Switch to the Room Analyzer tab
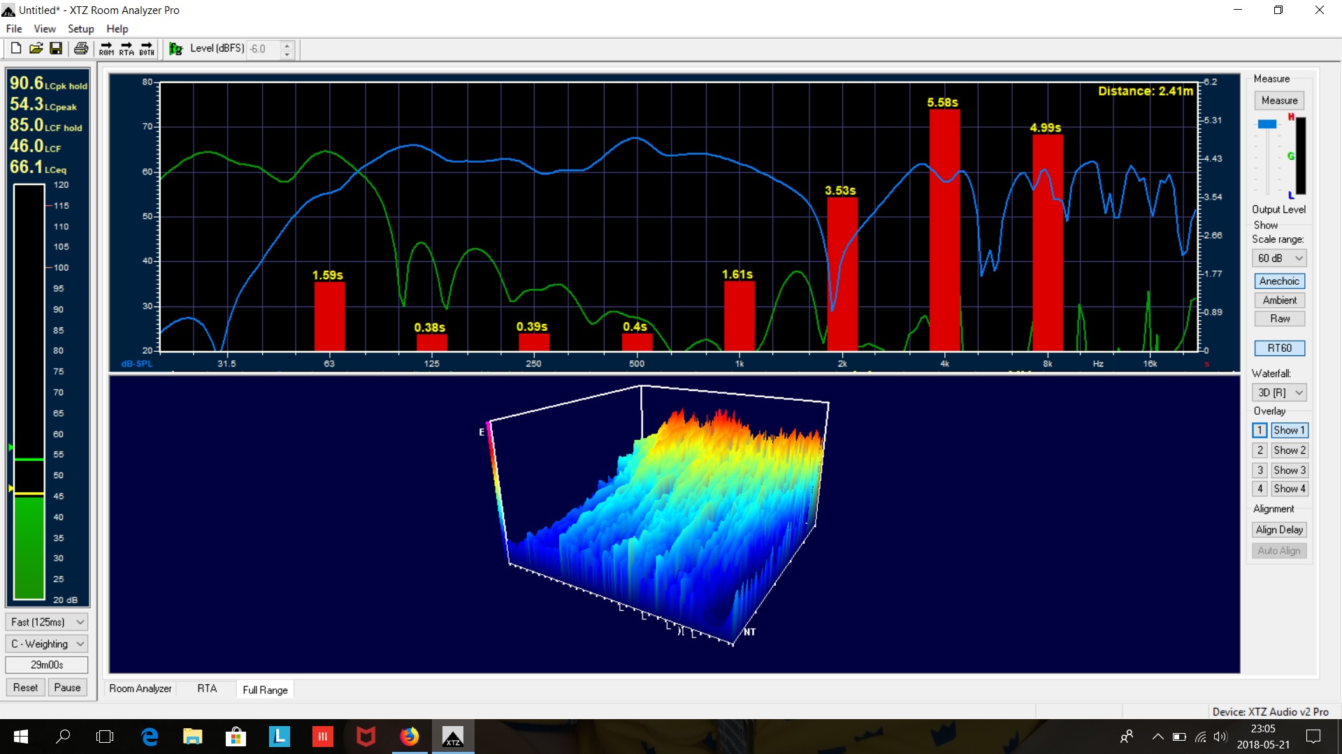1342x754 pixels. pos(140,688)
